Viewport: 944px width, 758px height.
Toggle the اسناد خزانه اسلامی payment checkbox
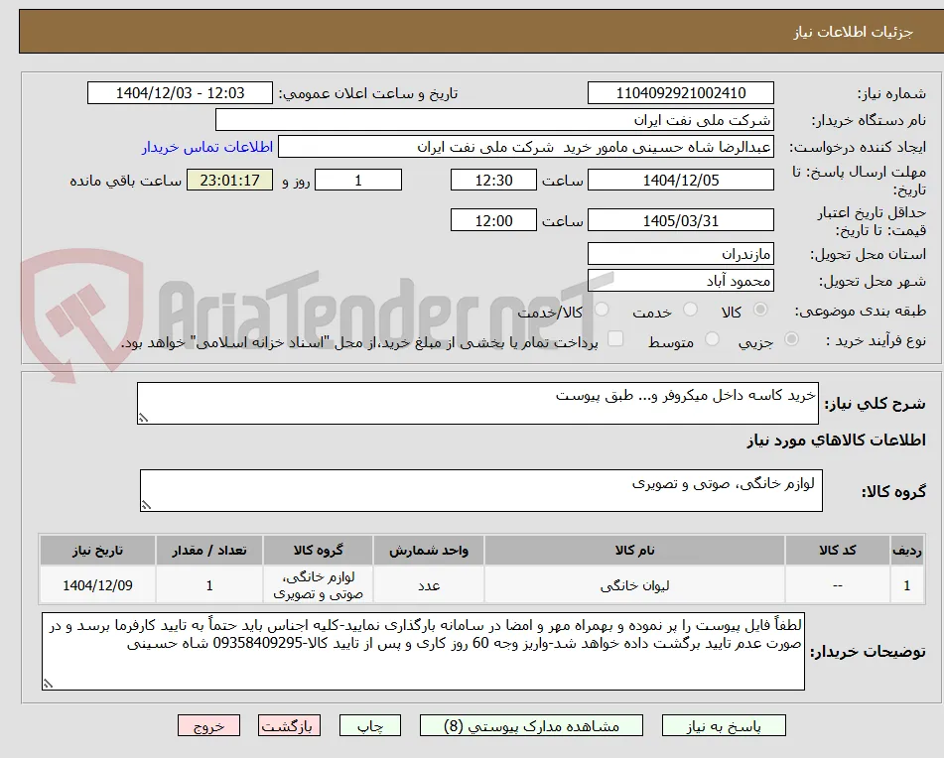[614, 338]
